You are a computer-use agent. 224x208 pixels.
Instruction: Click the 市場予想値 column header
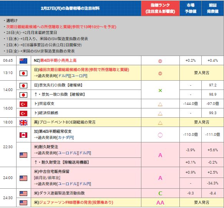191,8
